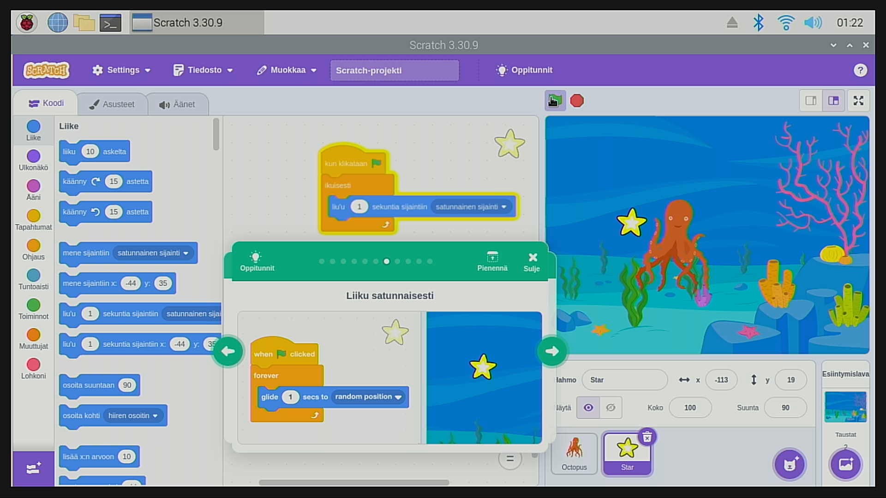The image size is (886, 498).
Task: Launch the web browser from taskbar
Action: (x=58, y=23)
